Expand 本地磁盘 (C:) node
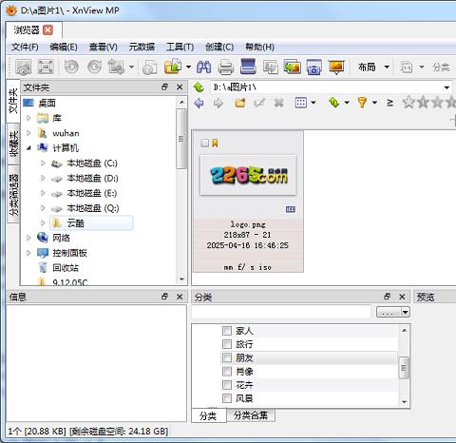Image resolution: width=456 pixels, height=443 pixels. coord(43,163)
